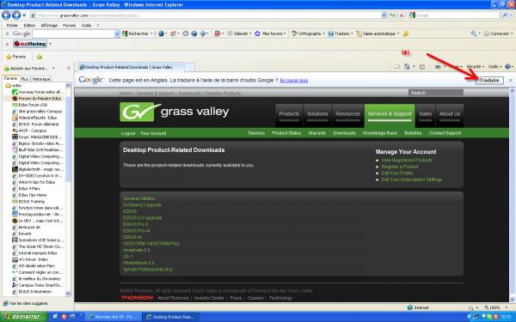Click the Traduire button on translation bar
The width and height of the screenshot is (516, 322).
[x=489, y=80]
